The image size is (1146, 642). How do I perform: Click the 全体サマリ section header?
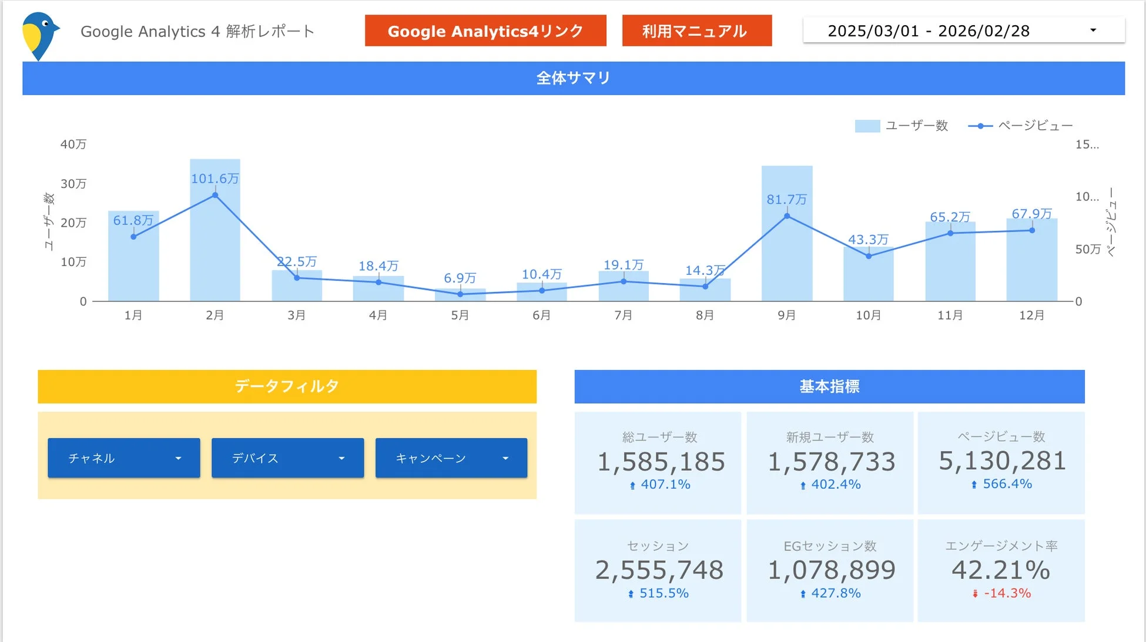point(572,78)
